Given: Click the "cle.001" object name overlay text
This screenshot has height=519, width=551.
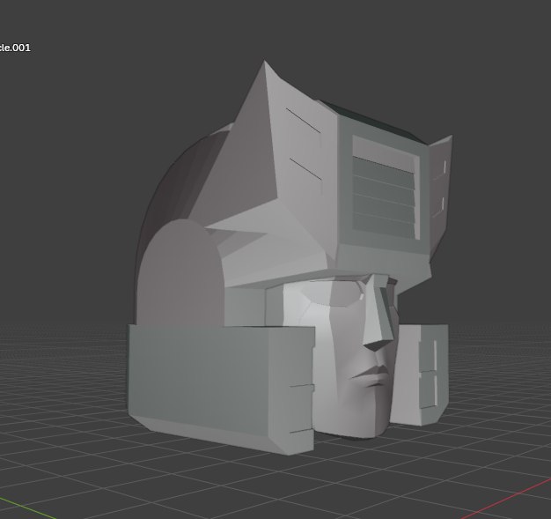Looking at the screenshot, I should [15, 48].
